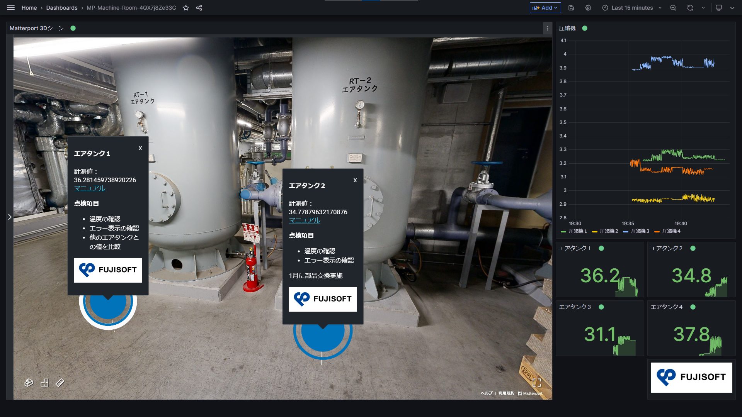
Task: Zoom out the time range
Action: coord(673,8)
